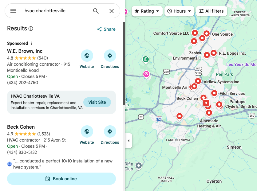This screenshot has height=191, width=257.
Task: Select the Comfort Source LLC map pin
Action: click(x=195, y=33)
